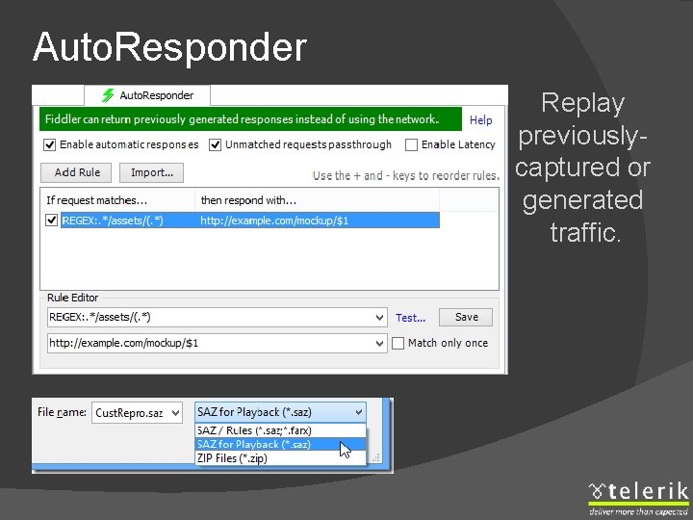Viewport: 693px width, 520px height.
Task: Click the Save button
Action: tap(466, 317)
